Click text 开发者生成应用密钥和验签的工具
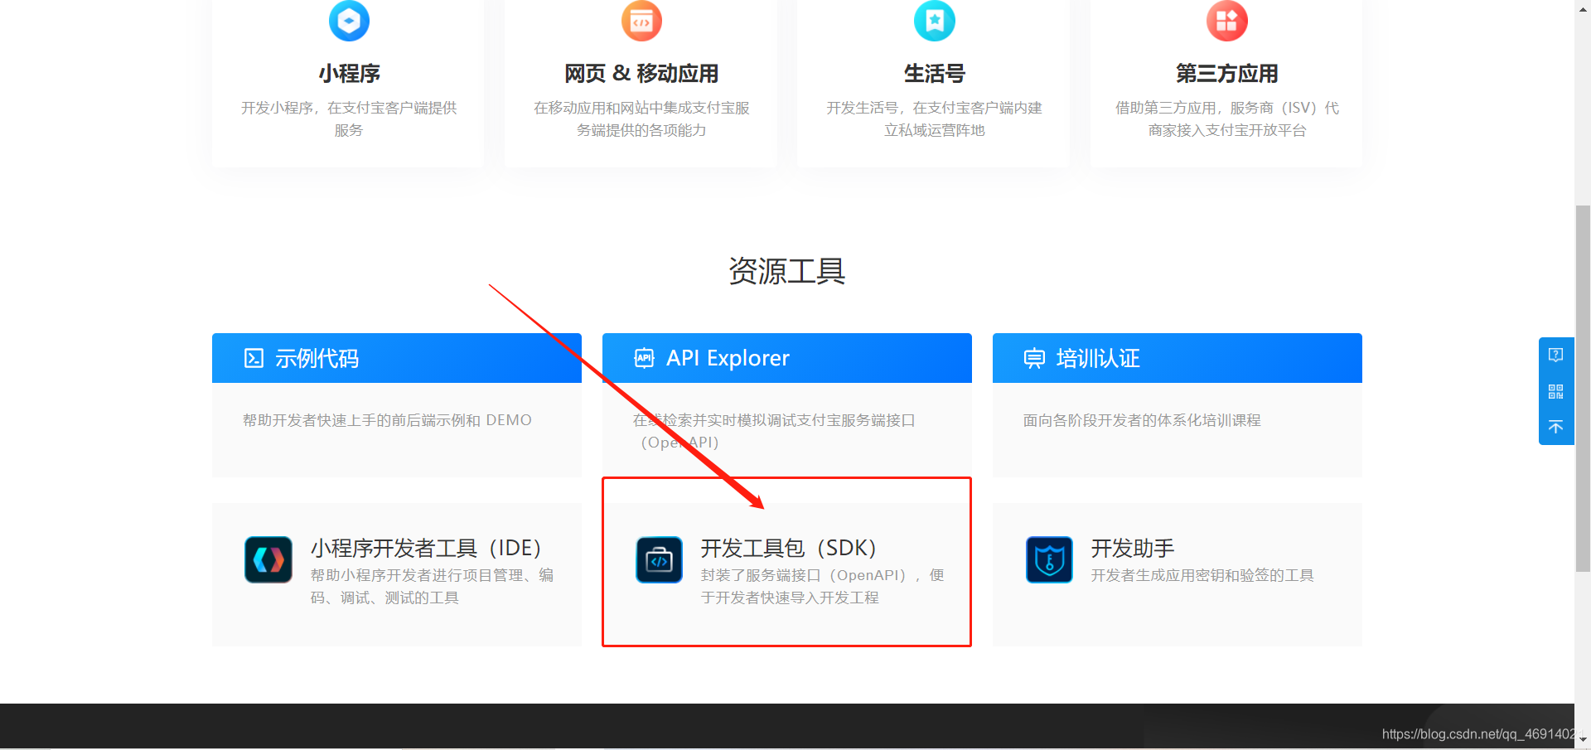Image resolution: width=1591 pixels, height=750 pixels. [x=1202, y=575]
